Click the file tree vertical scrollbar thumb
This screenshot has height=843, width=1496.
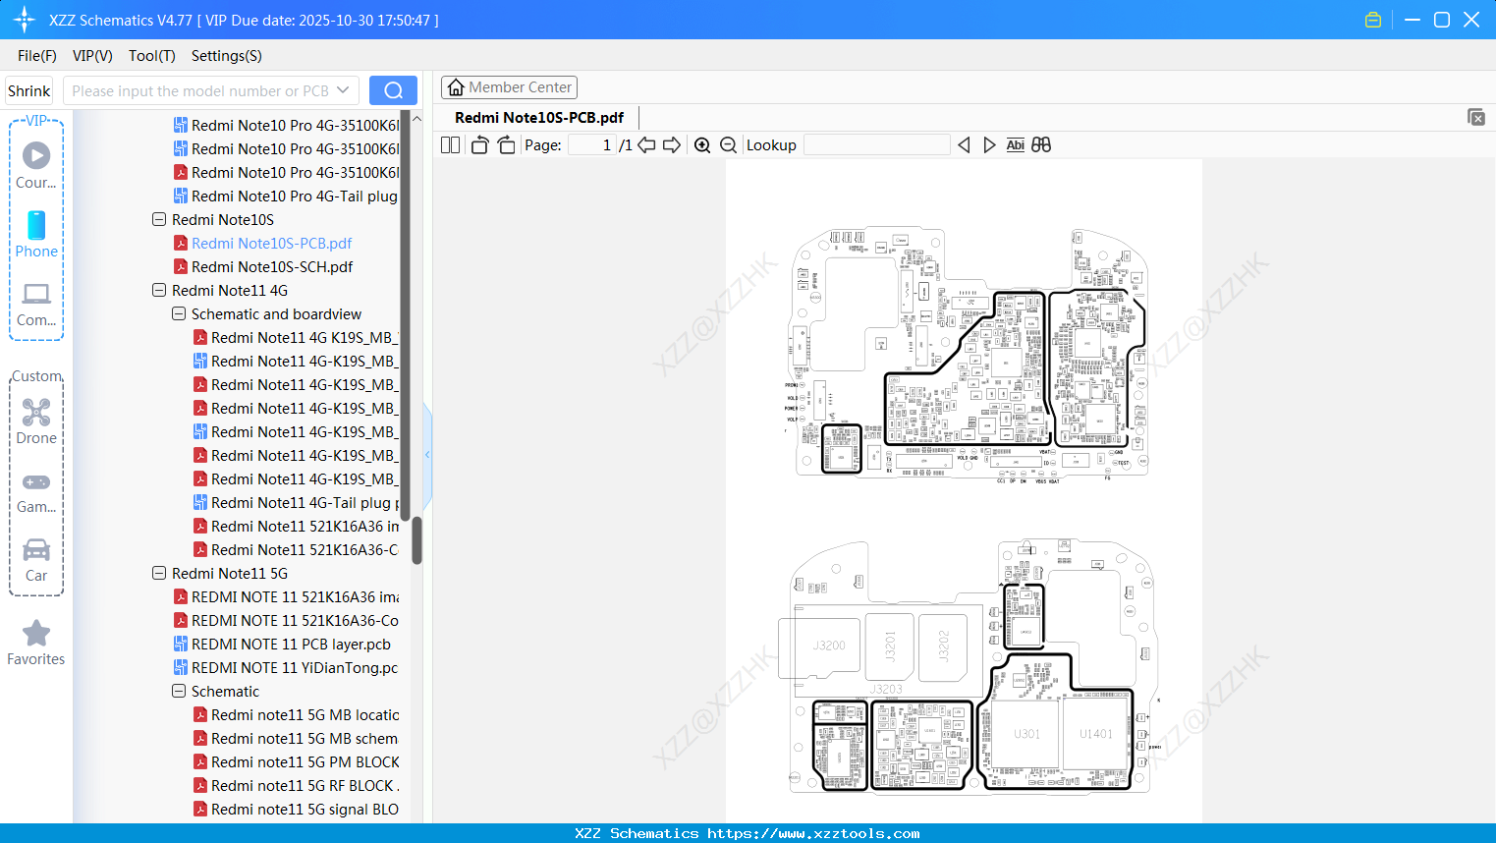tap(416, 540)
